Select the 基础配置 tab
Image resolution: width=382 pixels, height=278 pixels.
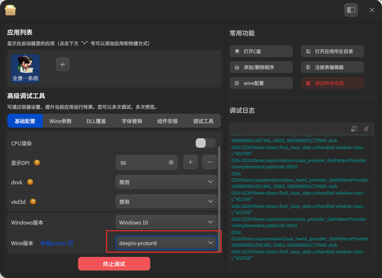coord(25,121)
